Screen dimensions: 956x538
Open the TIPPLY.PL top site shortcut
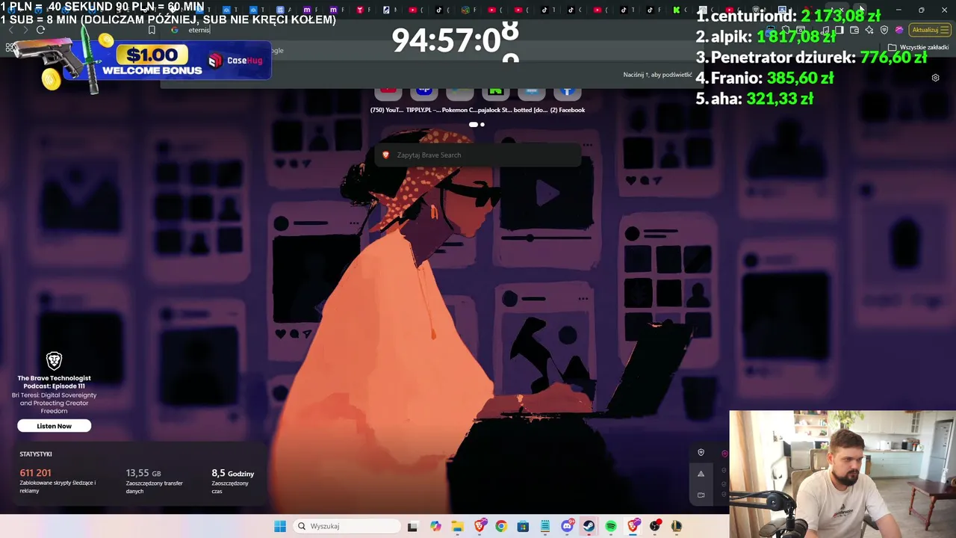[x=423, y=99]
